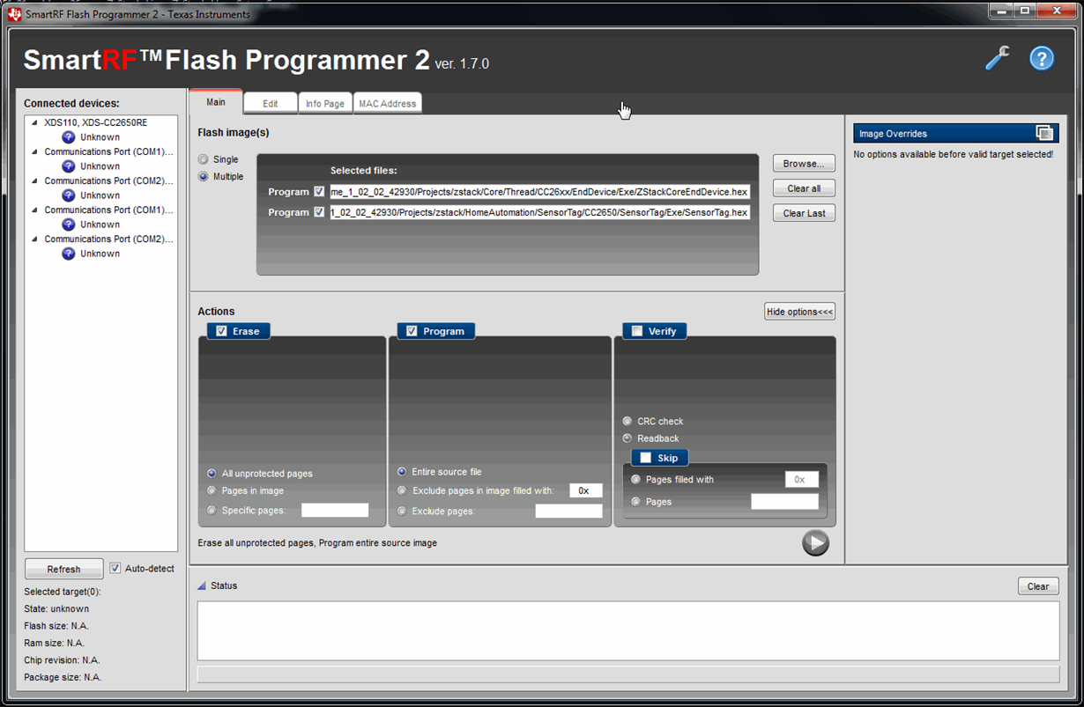Select Single flash image mode
This screenshot has width=1084, height=707.
204,159
